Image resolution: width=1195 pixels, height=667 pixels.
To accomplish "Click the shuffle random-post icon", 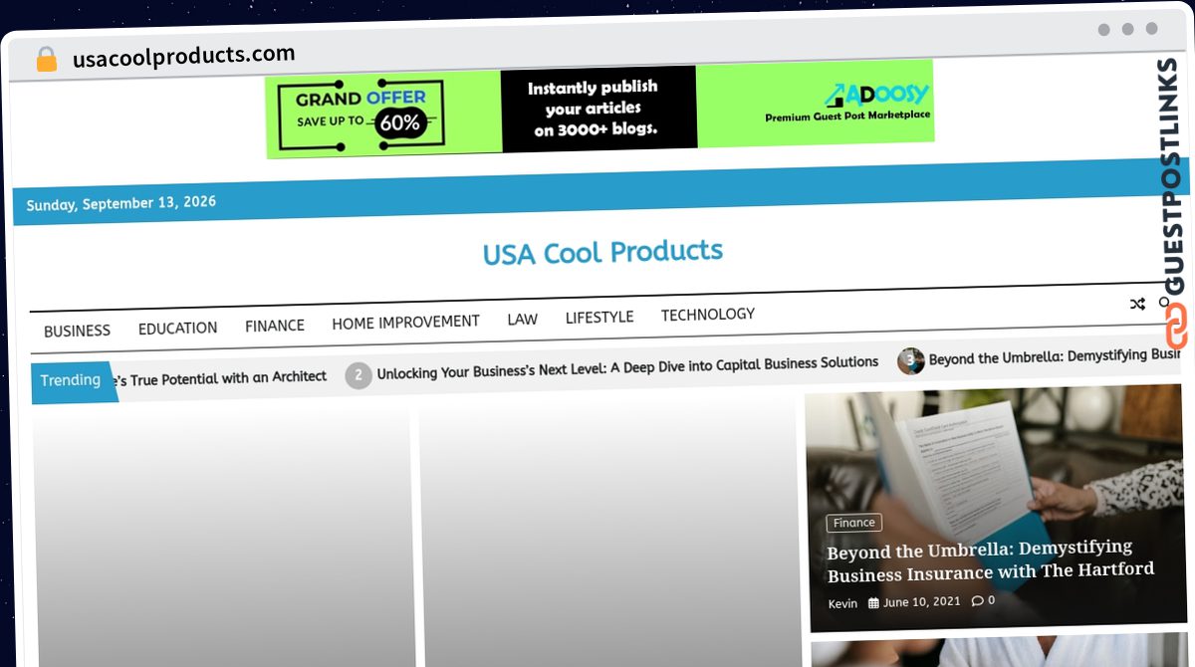I will pyautogui.click(x=1137, y=305).
